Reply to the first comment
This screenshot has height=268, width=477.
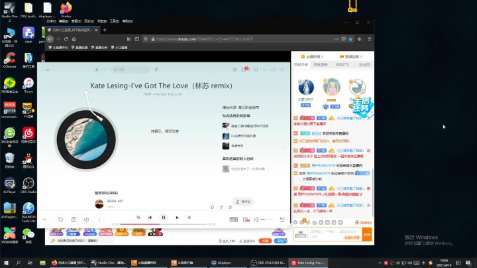[231, 207]
